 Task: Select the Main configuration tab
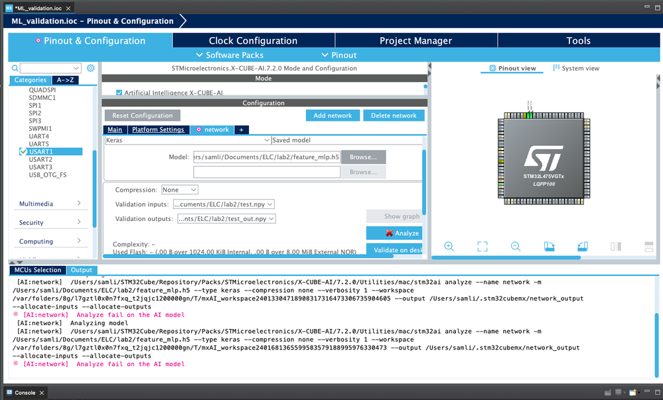[x=115, y=130]
